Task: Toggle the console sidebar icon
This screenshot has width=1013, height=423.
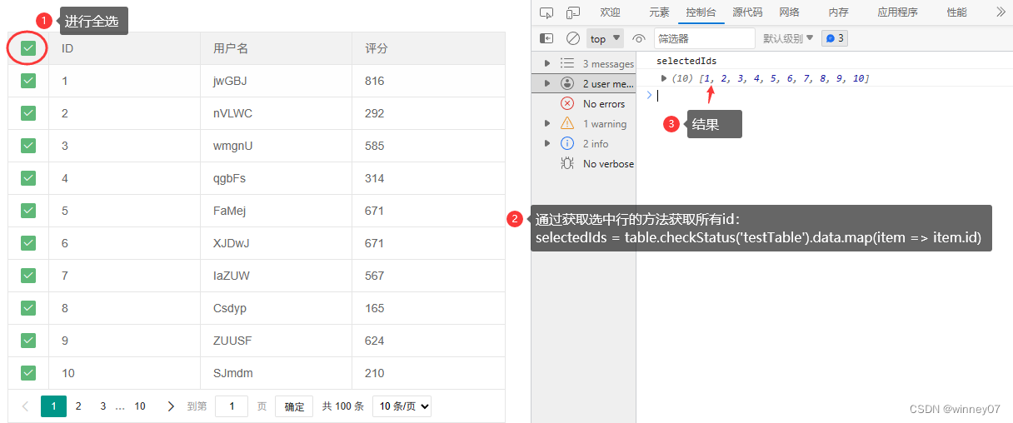Action: [x=546, y=38]
